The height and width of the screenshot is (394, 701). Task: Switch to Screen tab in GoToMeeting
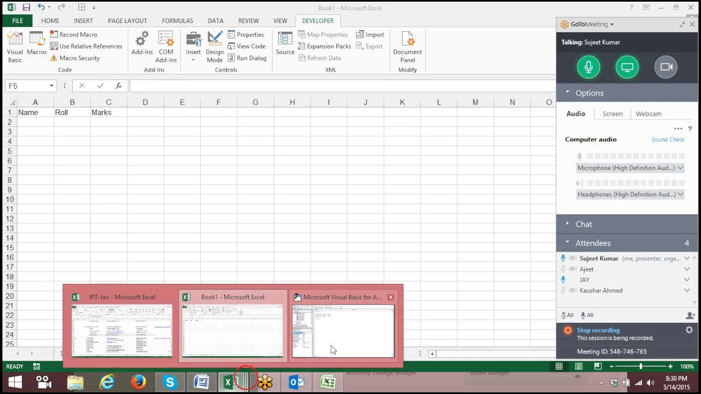(612, 114)
